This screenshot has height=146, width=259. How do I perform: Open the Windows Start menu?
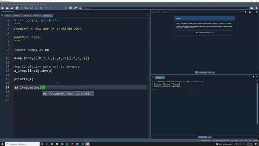pos(2,144)
